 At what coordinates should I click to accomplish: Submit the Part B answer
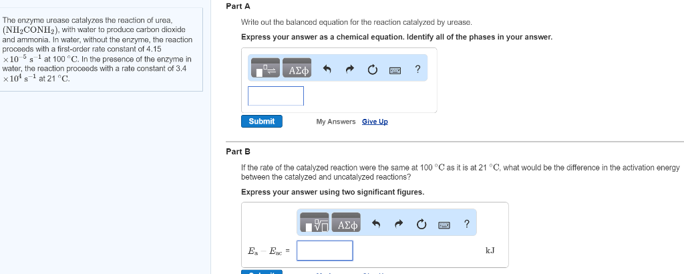coord(262,272)
